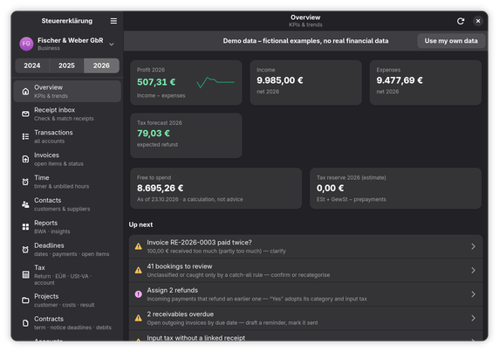
Task: Go to Transactions all accounts
Action: (x=67, y=136)
